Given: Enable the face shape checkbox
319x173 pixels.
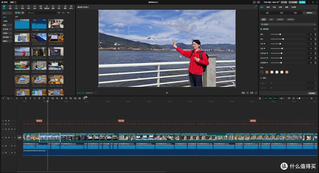Looking at the screenshot, I should 261,78.
